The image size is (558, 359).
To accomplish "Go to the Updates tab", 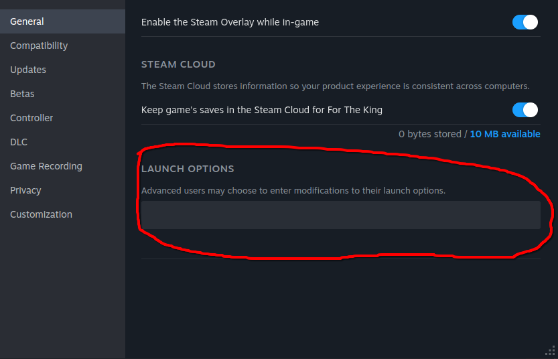I will pos(28,70).
